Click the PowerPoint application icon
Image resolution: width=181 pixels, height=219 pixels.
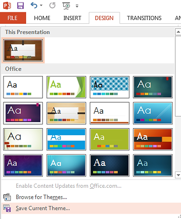7,5
